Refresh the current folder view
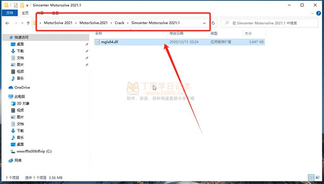 (x=213, y=23)
